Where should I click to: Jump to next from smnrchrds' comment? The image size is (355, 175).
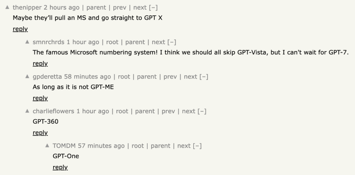point(158,42)
